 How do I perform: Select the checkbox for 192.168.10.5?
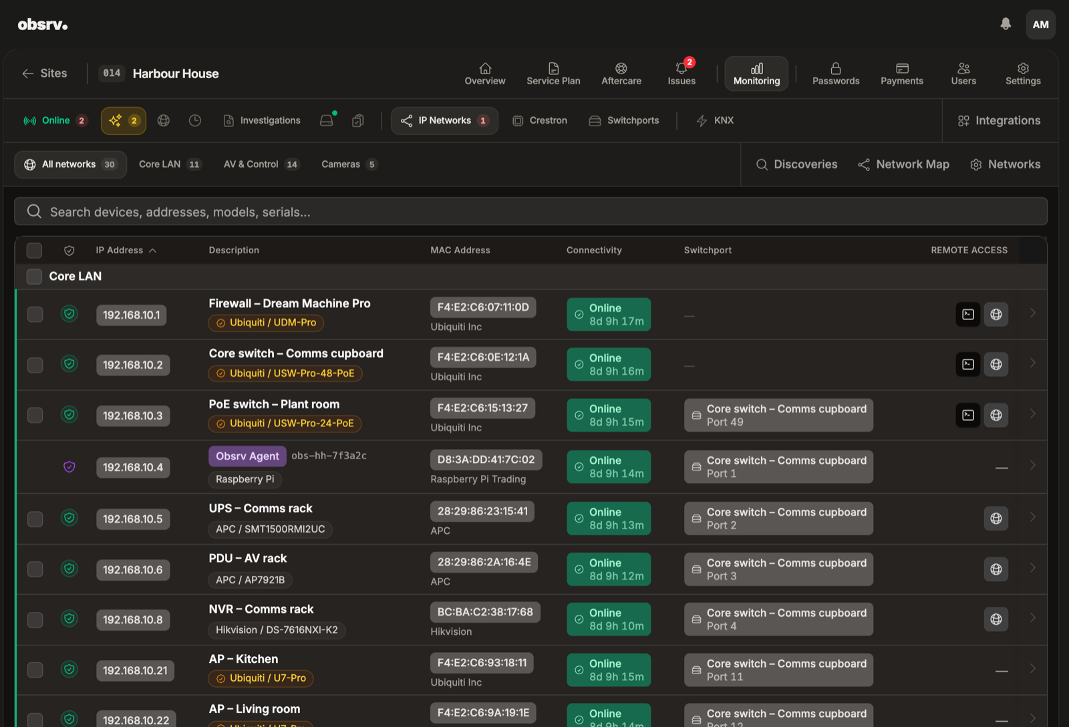35,519
